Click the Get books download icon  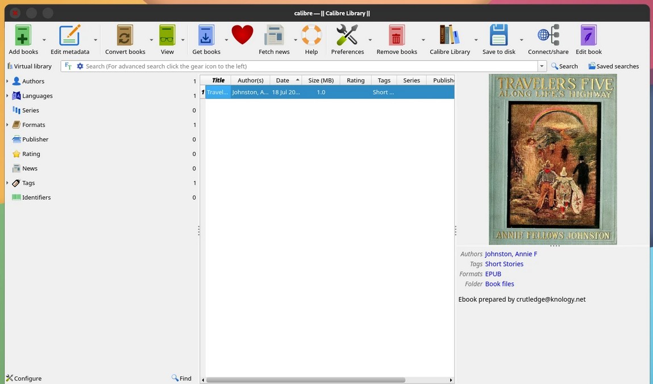point(206,36)
